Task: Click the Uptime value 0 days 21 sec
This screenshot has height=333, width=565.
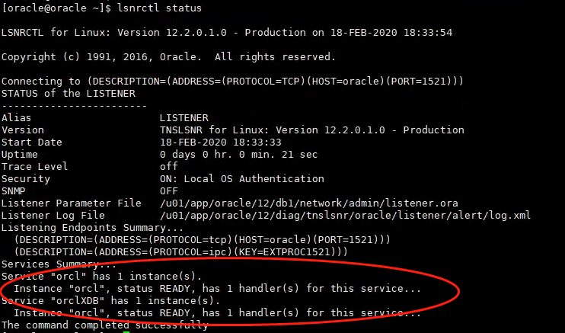Action: [x=238, y=155]
